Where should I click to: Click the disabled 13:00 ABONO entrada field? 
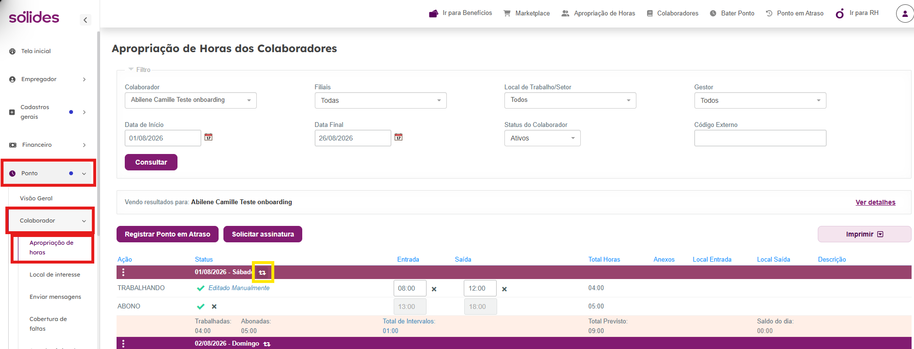(x=410, y=307)
